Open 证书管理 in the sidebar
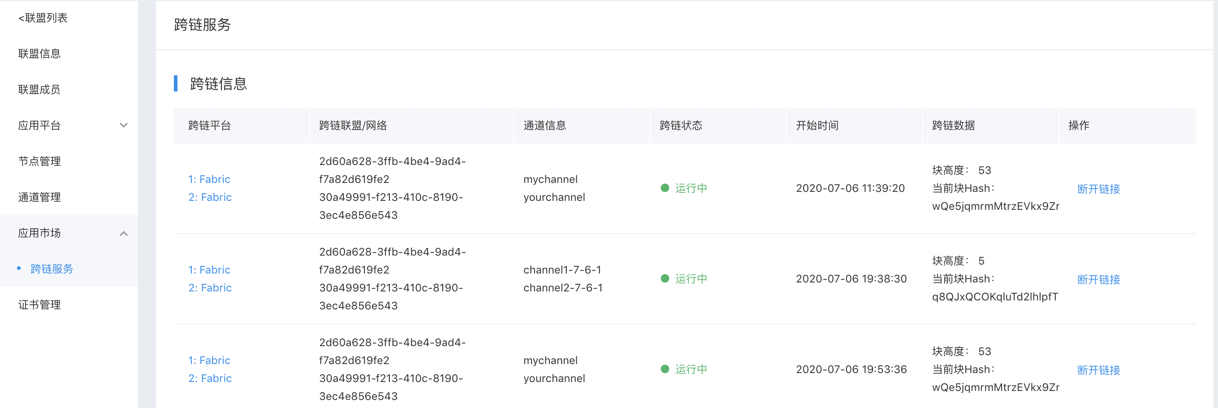1218x408 pixels. click(39, 305)
